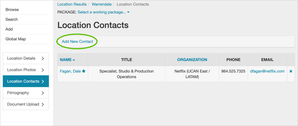Sort table by Organization column

(x=192, y=60)
